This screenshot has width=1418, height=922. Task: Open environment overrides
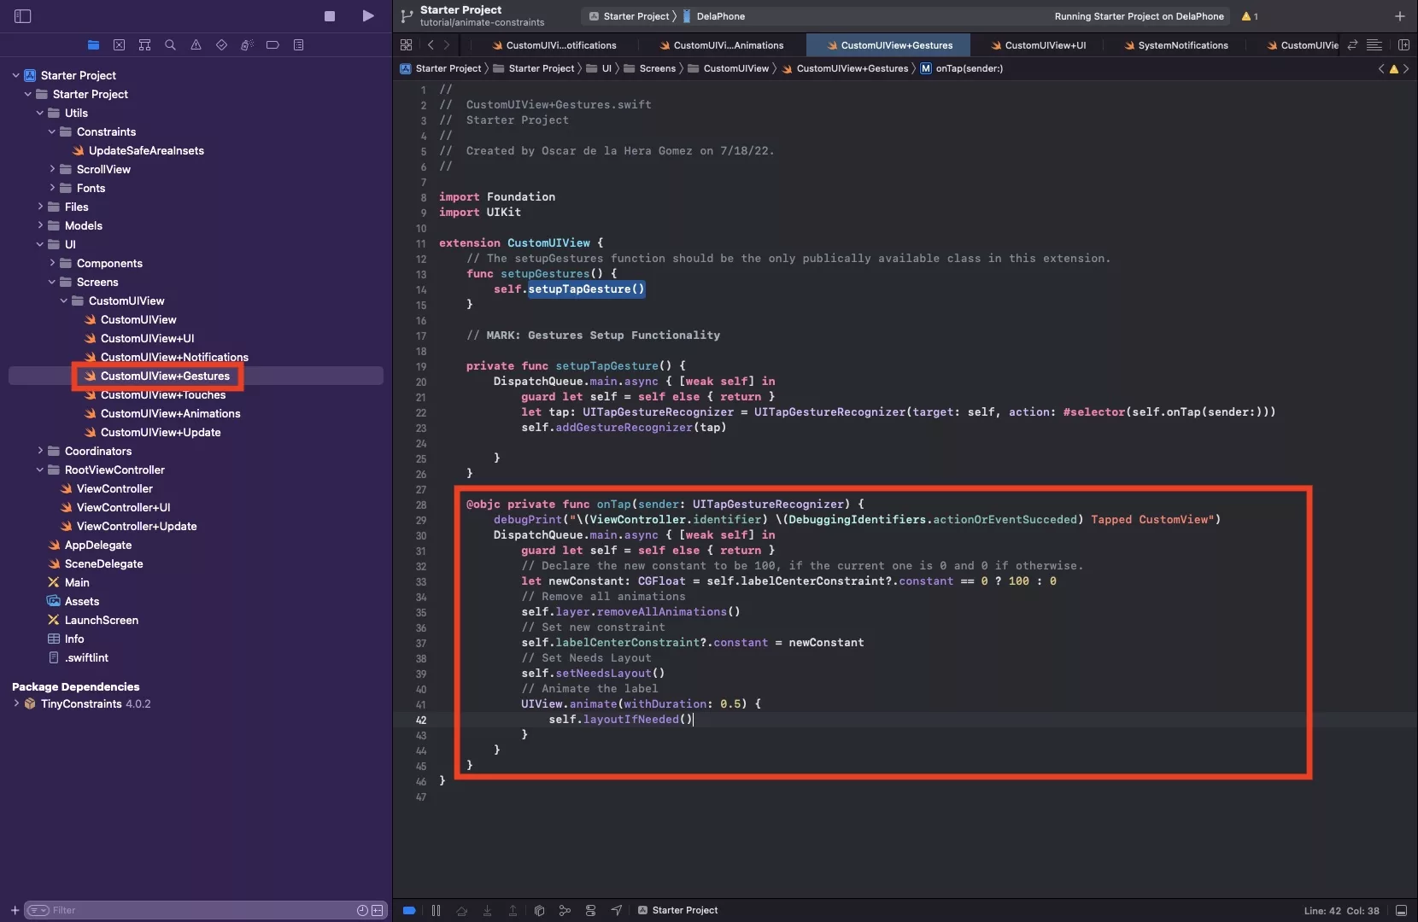[x=590, y=911]
